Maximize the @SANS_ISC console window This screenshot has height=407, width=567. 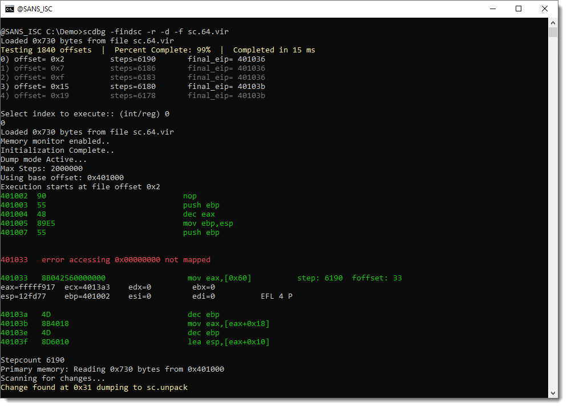pyautogui.click(x=518, y=9)
